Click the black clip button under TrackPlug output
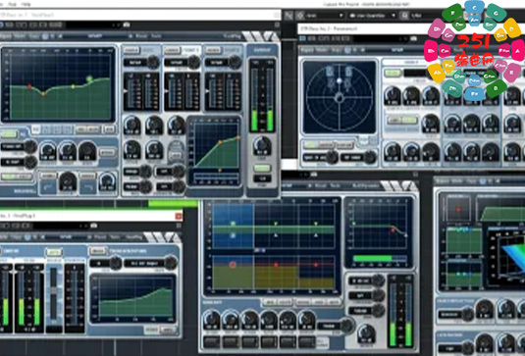 (x=262, y=178)
